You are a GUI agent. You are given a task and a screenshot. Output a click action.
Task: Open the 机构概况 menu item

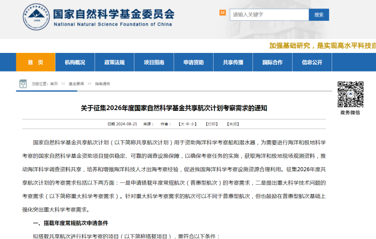(75, 62)
